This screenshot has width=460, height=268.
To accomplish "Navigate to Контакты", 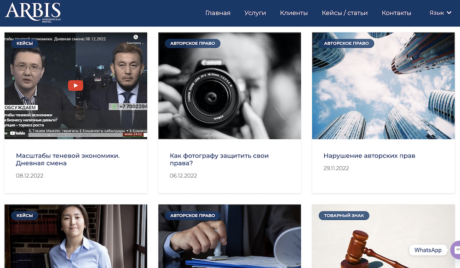I will (x=397, y=13).
